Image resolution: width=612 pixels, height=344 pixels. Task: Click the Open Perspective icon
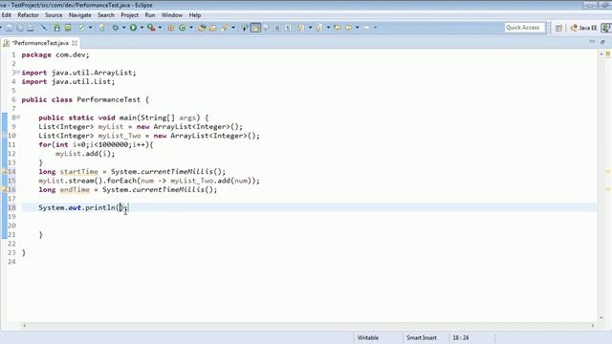558,28
